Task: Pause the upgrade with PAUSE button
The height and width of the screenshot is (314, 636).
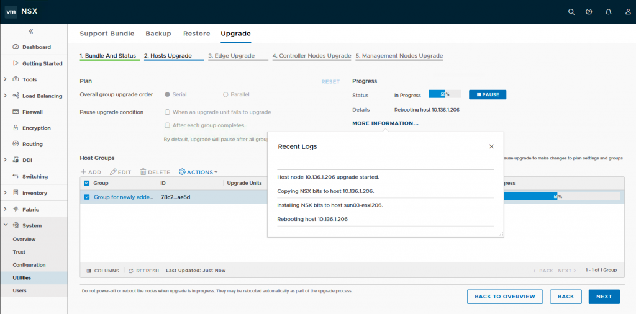Action: 488,95
